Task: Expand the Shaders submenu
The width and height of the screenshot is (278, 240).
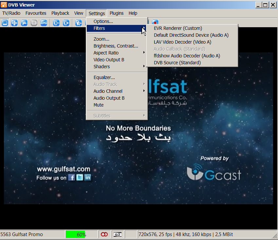Action: click(102, 67)
